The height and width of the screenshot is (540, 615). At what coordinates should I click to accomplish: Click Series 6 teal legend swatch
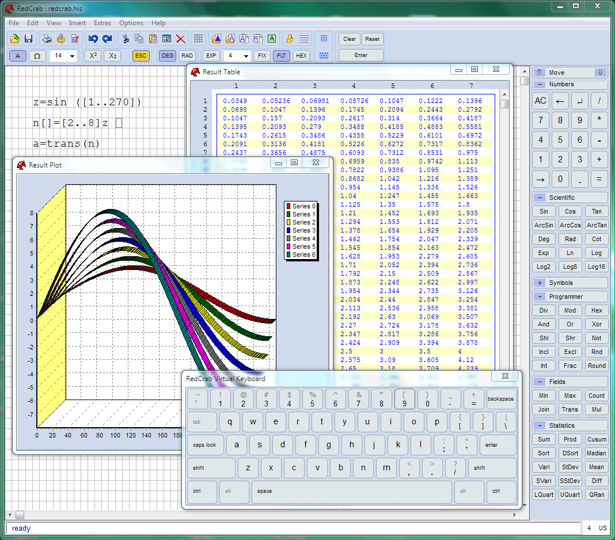click(x=288, y=254)
